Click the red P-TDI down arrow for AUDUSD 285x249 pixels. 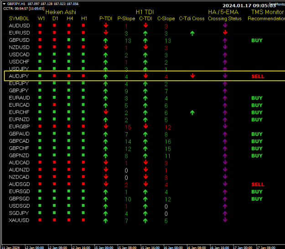pyautogui.click(x=106, y=25)
